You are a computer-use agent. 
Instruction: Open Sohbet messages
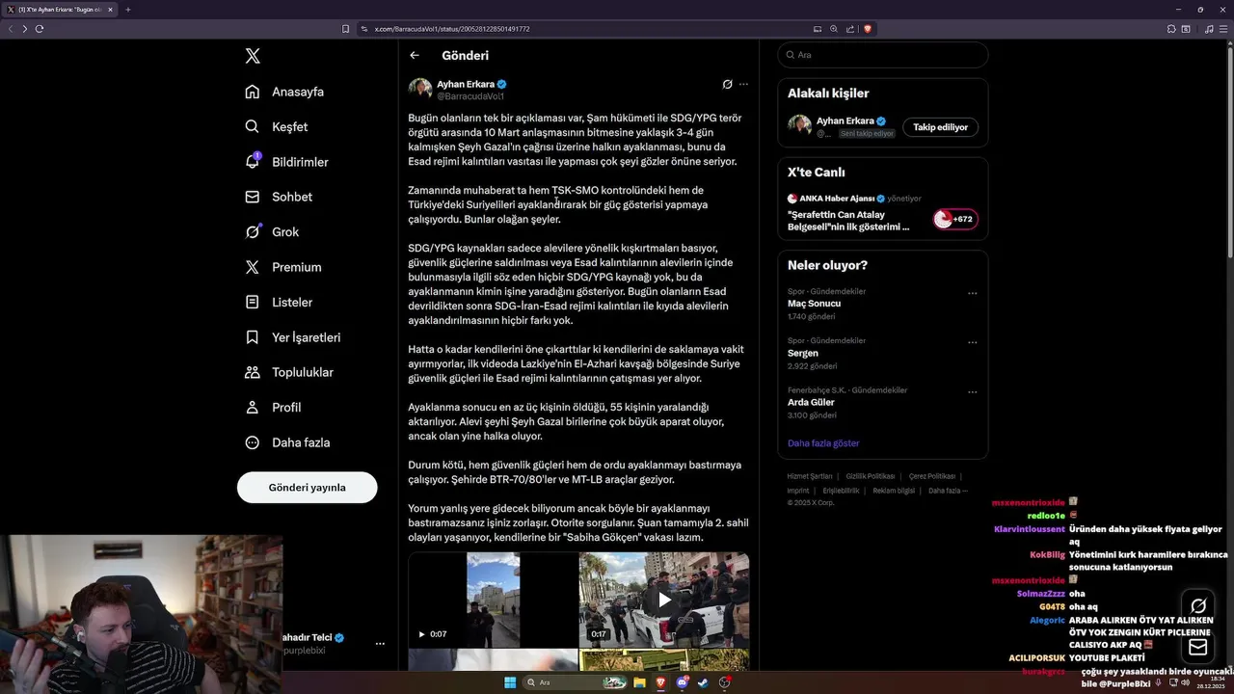click(x=279, y=197)
